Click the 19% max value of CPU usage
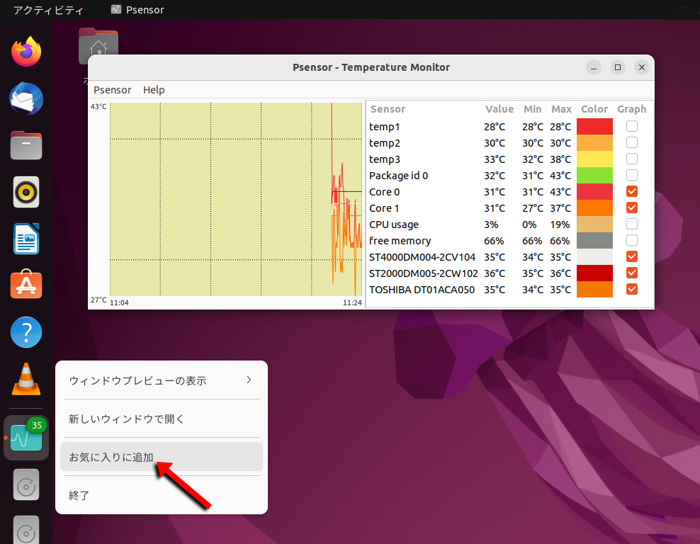This screenshot has height=544, width=700. 560,225
